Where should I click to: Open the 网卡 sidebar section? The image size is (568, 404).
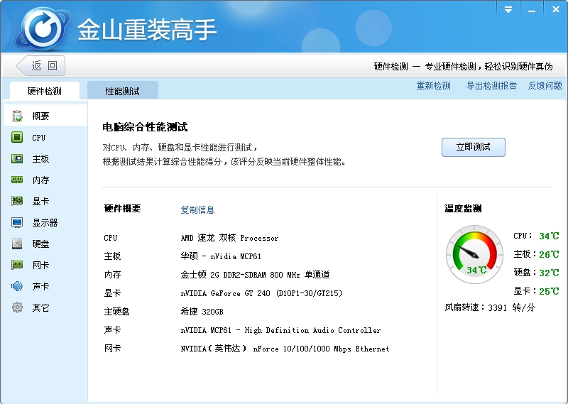pos(45,265)
